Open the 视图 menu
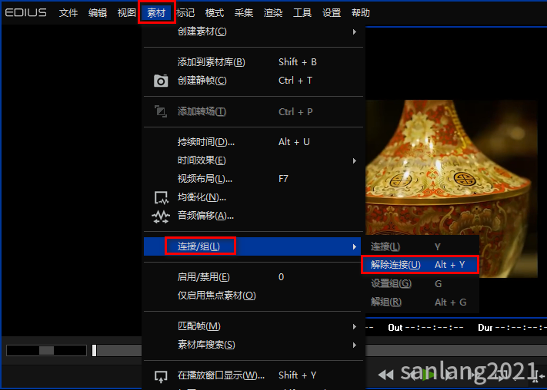This screenshot has width=547, height=390. click(126, 13)
